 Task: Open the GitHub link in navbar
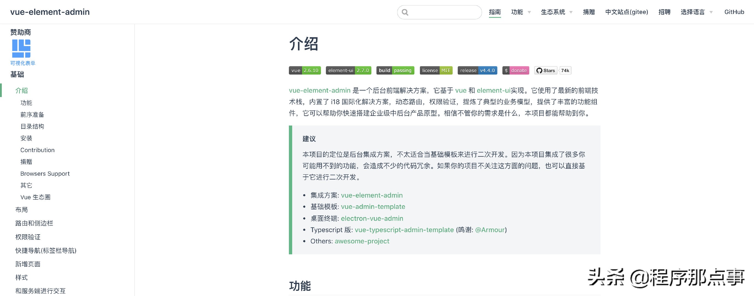pyautogui.click(x=734, y=12)
